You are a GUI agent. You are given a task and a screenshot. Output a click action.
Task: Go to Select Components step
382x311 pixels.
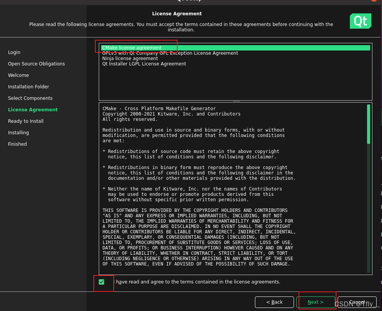click(x=30, y=98)
